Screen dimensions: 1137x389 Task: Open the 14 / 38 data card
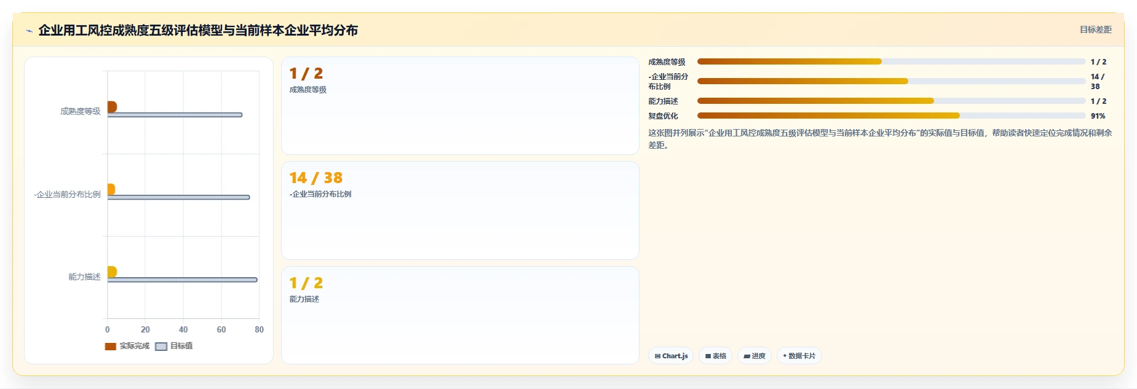click(x=460, y=210)
